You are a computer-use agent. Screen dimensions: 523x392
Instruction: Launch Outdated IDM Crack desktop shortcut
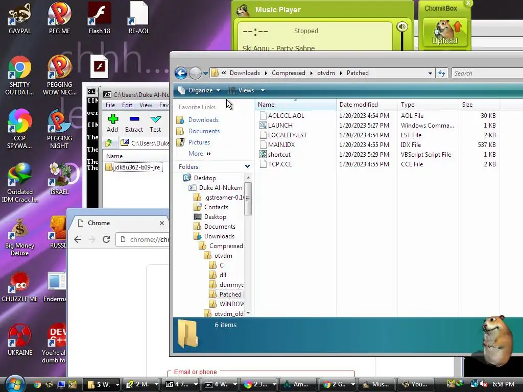click(20, 183)
